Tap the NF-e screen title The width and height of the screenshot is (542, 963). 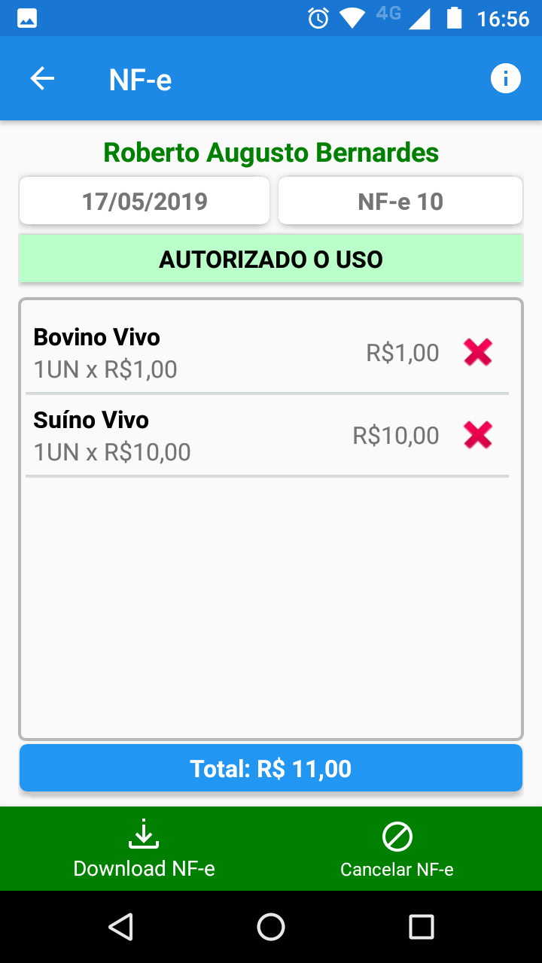pyautogui.click(x=141, y=79)
